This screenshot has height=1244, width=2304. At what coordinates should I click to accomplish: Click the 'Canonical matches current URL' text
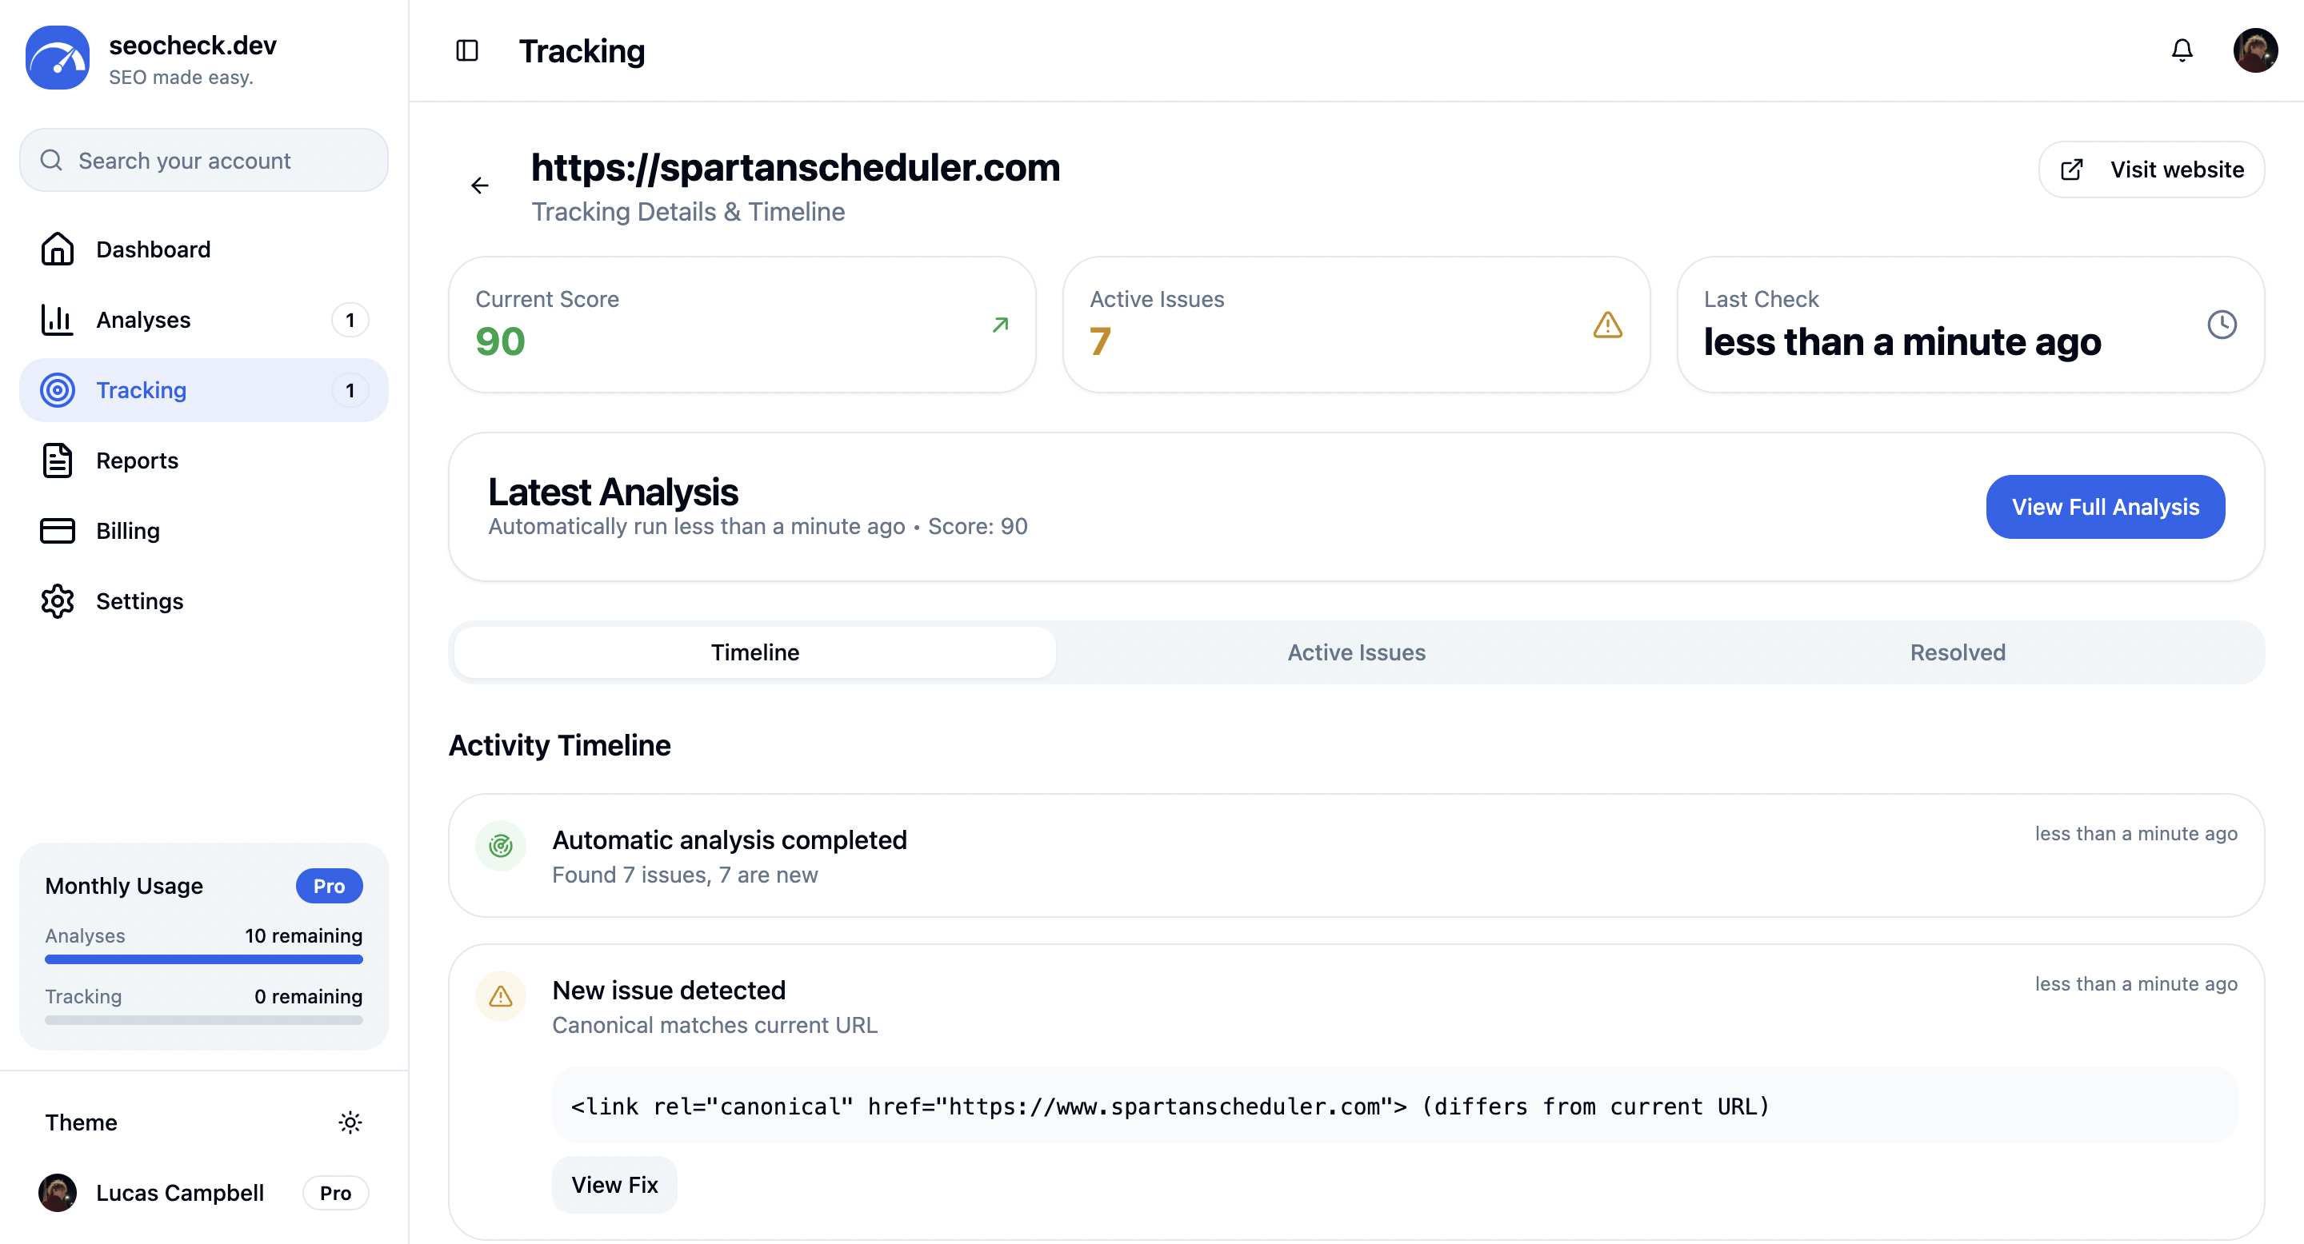[714, 1026]
